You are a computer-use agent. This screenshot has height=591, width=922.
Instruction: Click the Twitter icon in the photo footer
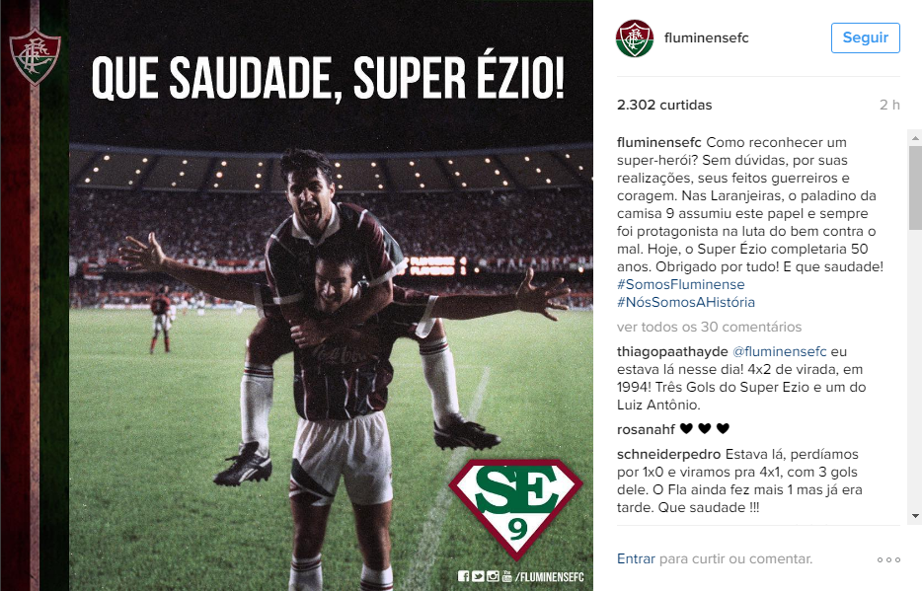(x=478, y=576)
